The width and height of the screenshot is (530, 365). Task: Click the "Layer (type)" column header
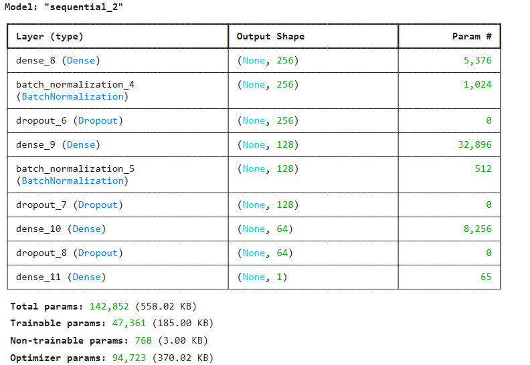pyautogui.click(x=50, y=36)
